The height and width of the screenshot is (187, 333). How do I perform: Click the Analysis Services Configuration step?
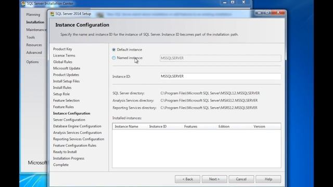[x=78, y=132]
